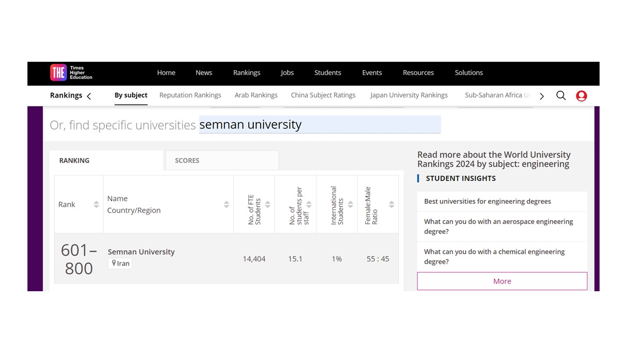
Task: Open the Students menu item
Action: click(x=328, y=73)
